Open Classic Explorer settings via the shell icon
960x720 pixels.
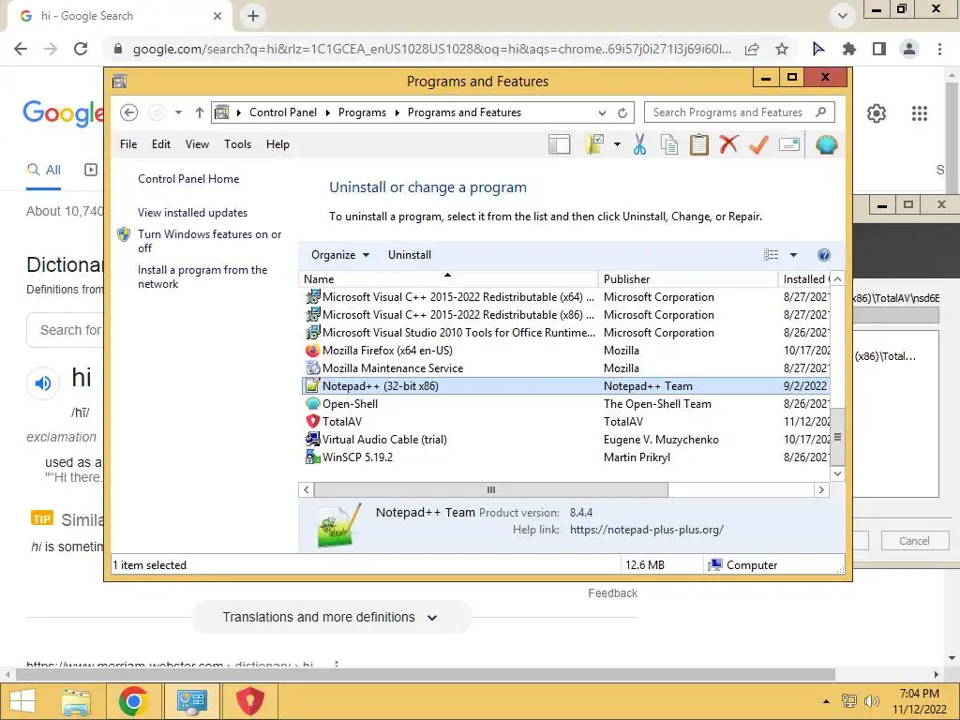click(826, 144)
